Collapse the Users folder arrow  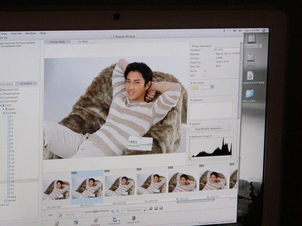pos(0,105)
